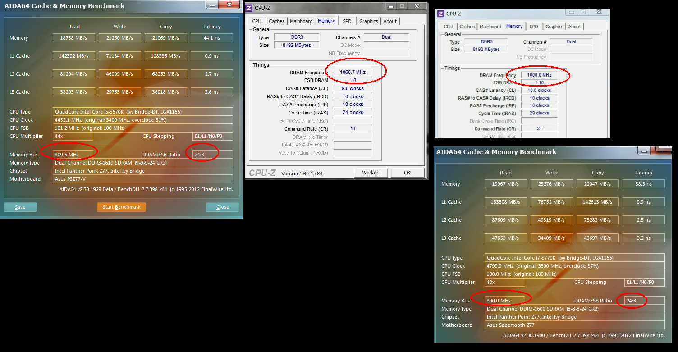The image size is (678, 352).
Task: Close the CPU-Z 1.60.1 window with its X button
Action: (x=417, y=6)
